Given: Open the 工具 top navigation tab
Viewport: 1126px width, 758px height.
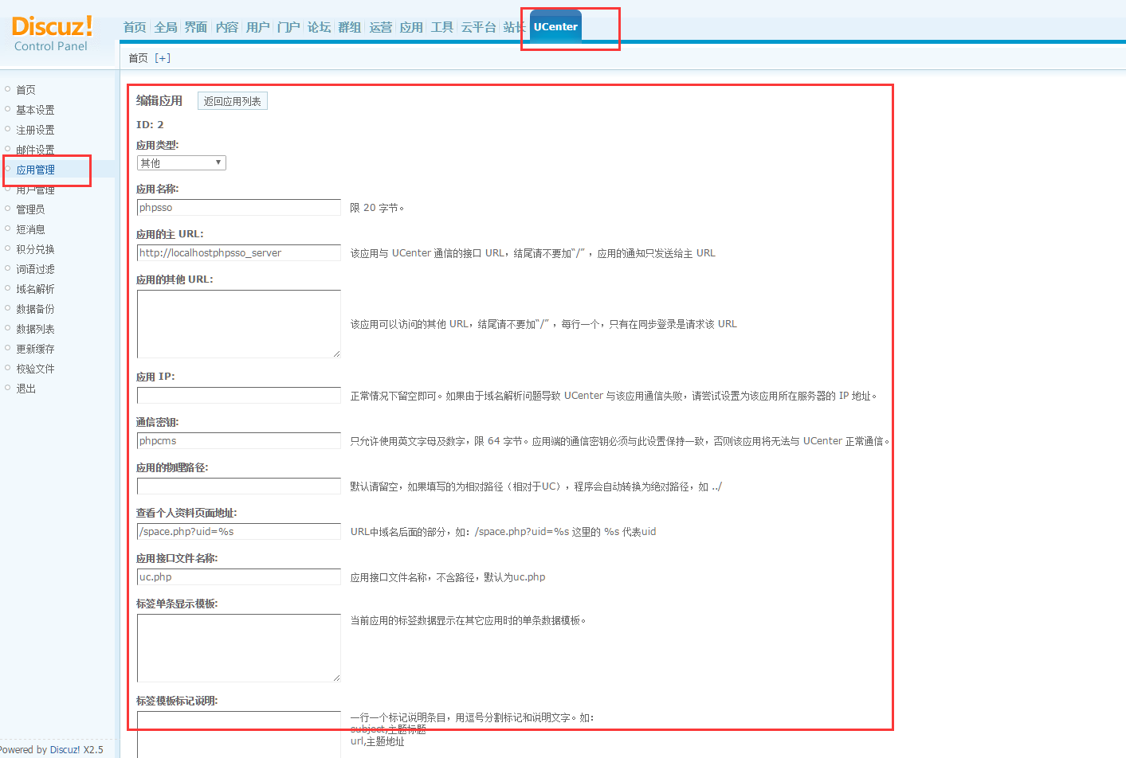Looking at the screenshot, I should point(442,27).
